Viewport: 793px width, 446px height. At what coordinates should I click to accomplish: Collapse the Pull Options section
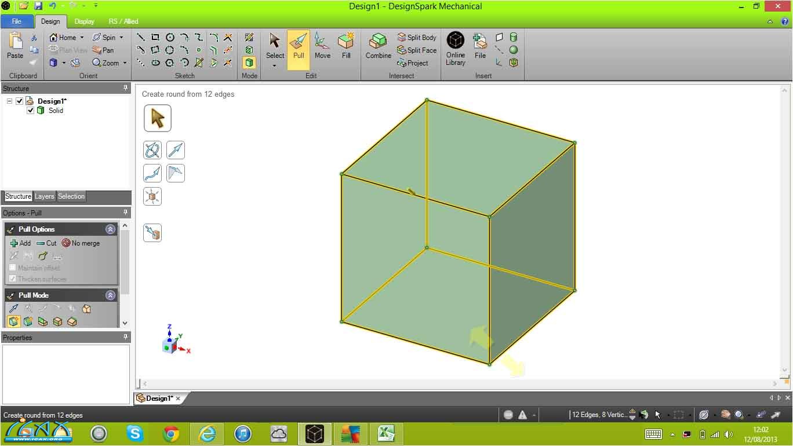pos(110,229)
